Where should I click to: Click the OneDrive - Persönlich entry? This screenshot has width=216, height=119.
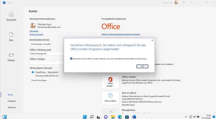(47, 72)
